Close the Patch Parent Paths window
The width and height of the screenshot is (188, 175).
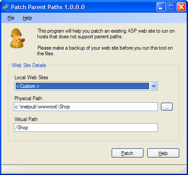(x=181, y=7)
